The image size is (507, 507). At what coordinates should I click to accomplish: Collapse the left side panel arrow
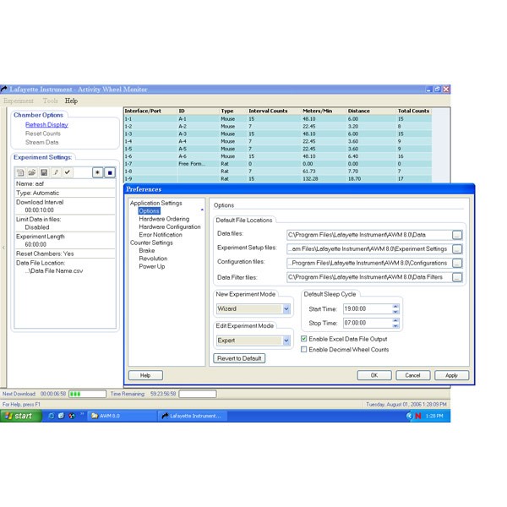pyautogui.click(x=3, y=248)
